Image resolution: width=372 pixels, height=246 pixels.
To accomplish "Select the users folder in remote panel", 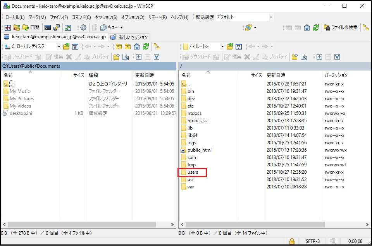I will pos(193,172).
